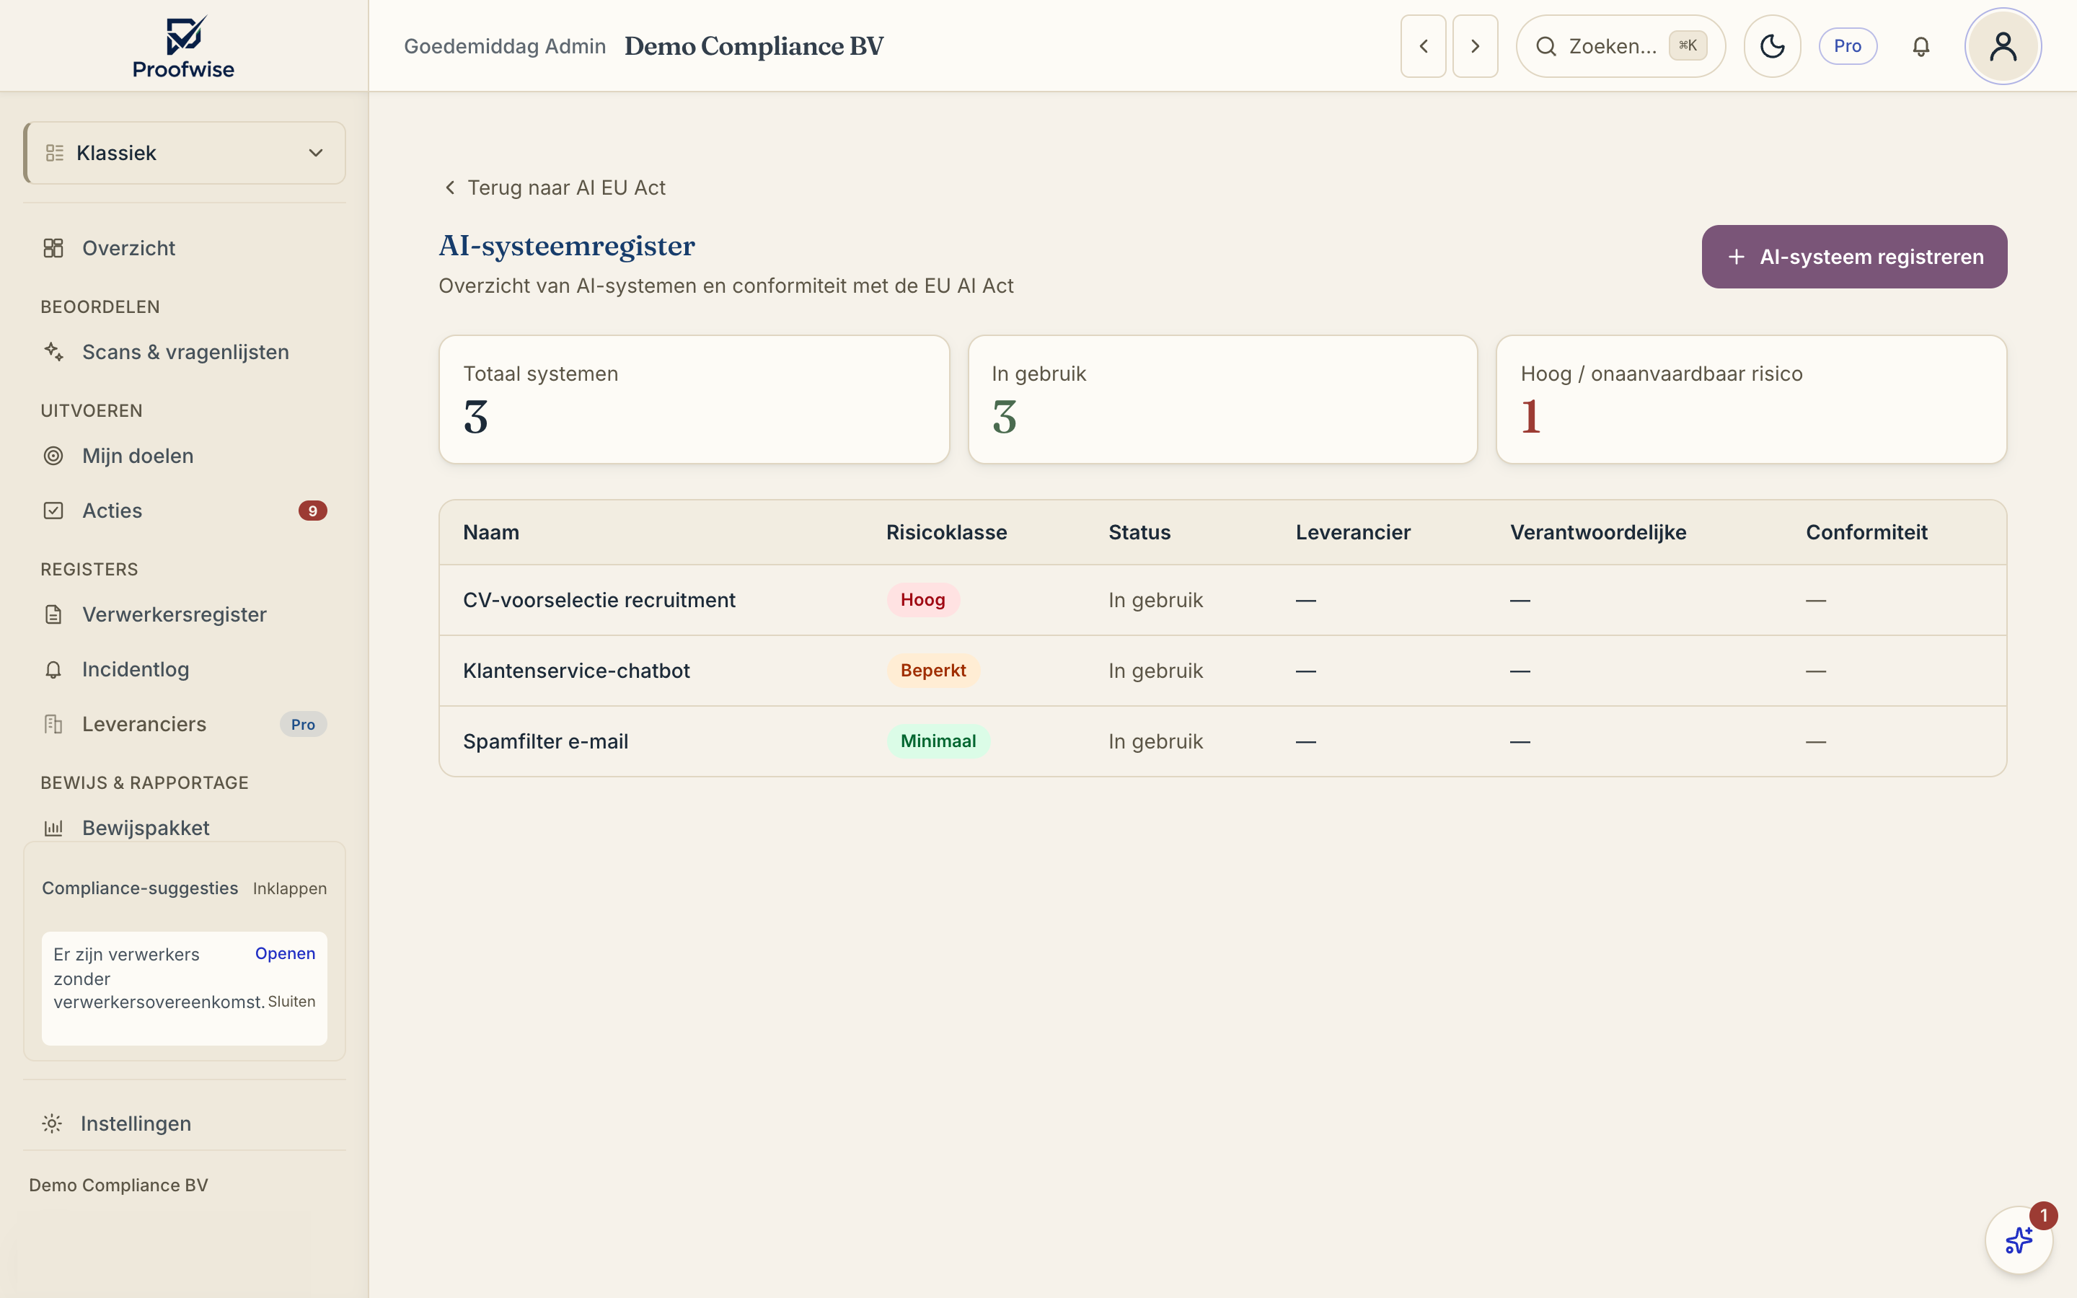
Task: Click the Conformiteit column header
Action: [x=1866, y=532]
